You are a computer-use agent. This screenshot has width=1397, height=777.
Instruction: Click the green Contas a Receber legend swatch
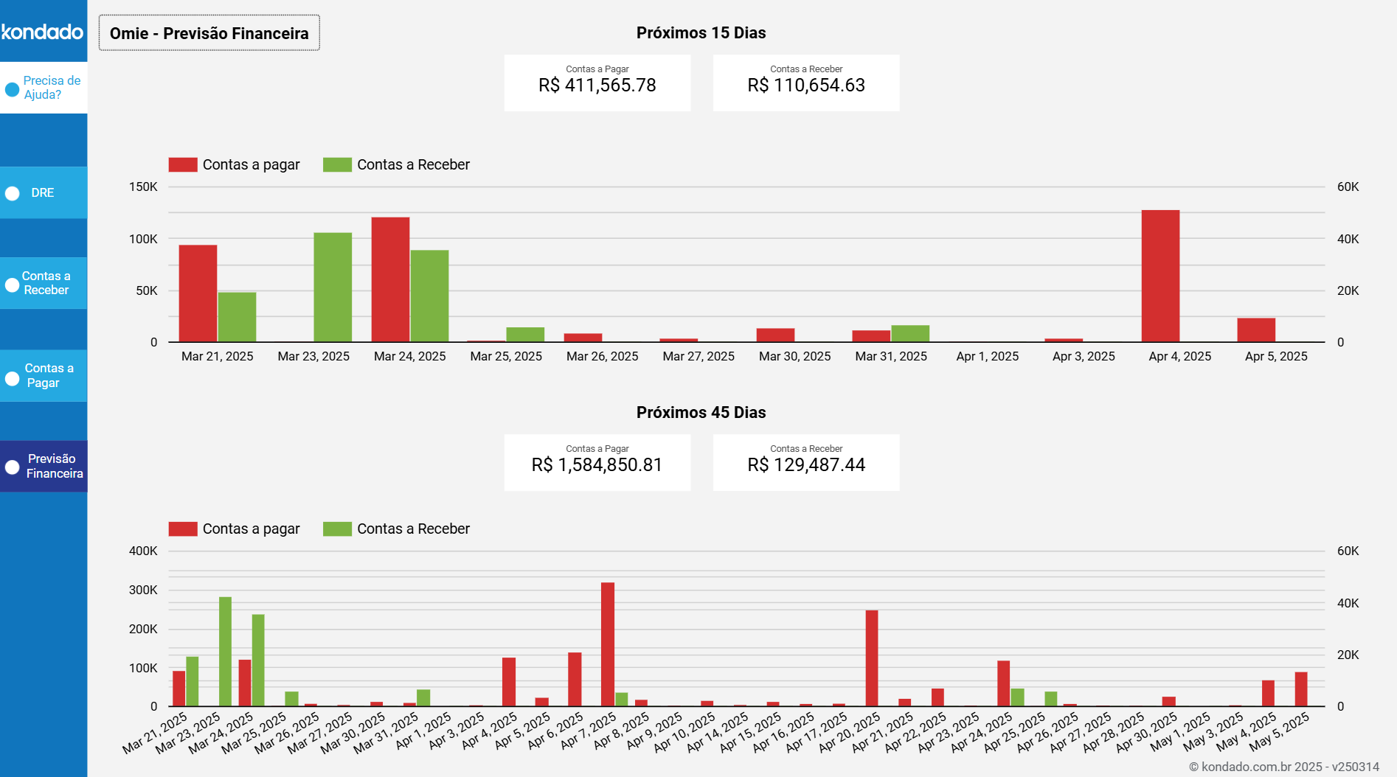coord(336,164)
